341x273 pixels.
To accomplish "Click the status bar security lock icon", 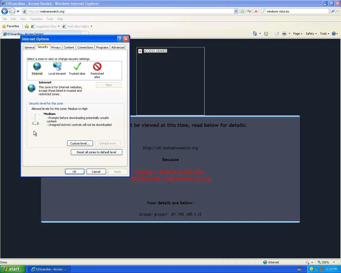I will (307, 262).
